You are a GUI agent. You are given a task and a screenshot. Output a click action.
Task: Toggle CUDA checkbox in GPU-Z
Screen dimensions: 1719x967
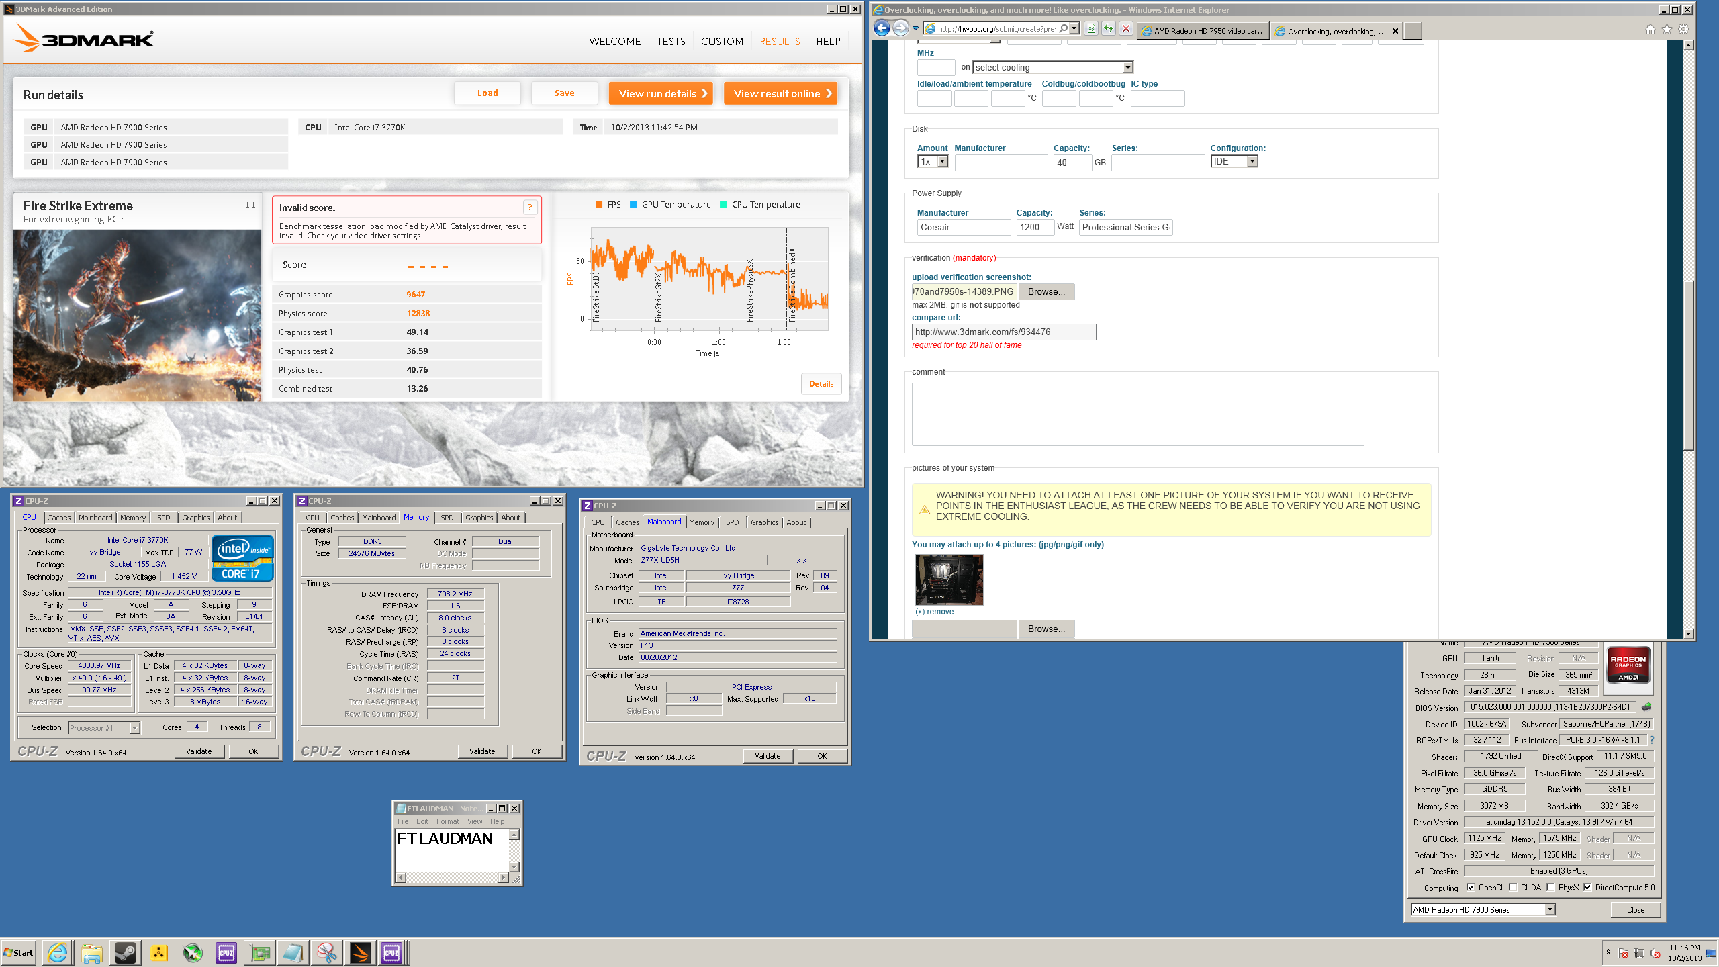pos(1513,887)
